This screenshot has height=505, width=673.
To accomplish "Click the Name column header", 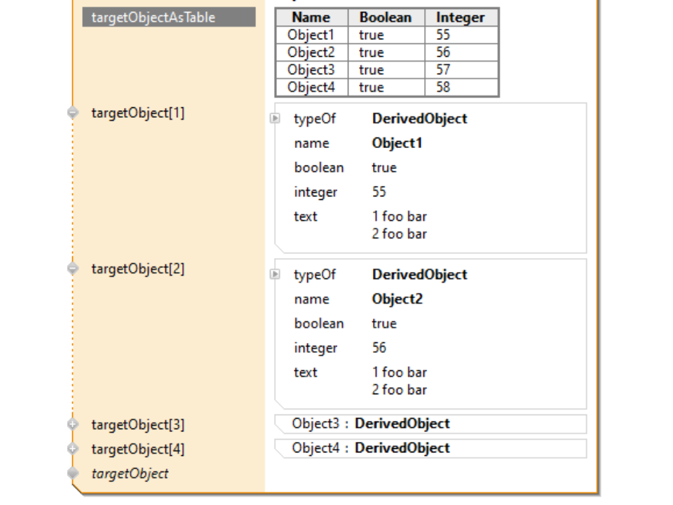I will click(x=311, y=18).
